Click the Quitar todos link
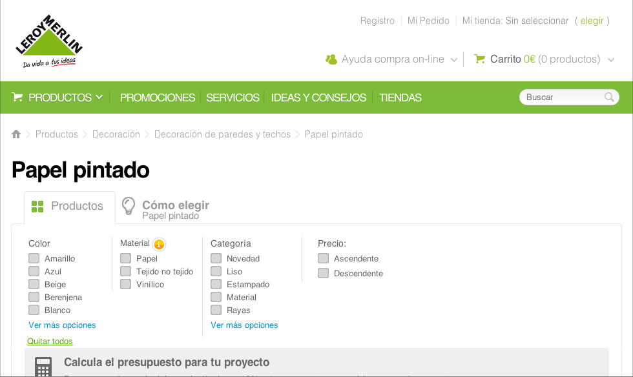Screen dimensions: 633x377 [x=50, y=341]
